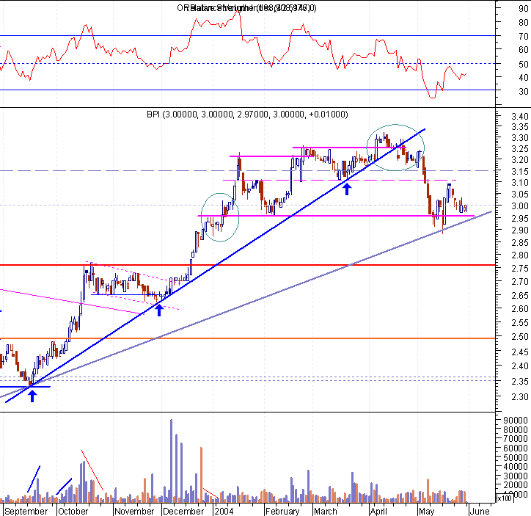Click the December month label
Viewport: 531px width, 516px height.
click(183, 511)
